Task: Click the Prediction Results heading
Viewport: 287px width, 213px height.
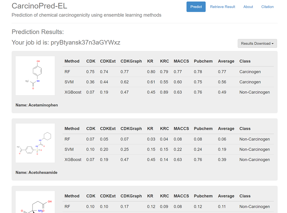Action: pyautogui.click(x=38, y=32)
